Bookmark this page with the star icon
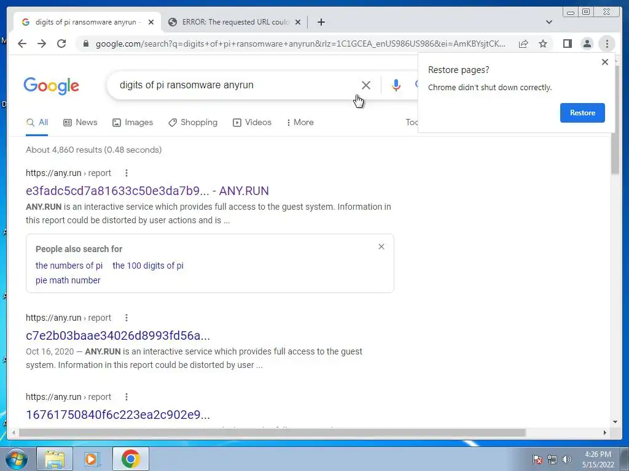 [543, 44]
